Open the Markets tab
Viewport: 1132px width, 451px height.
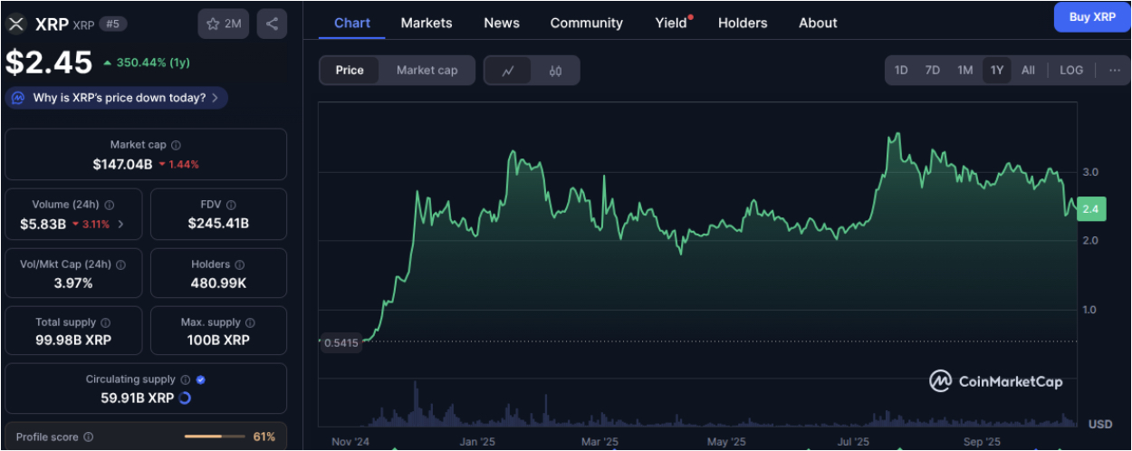point(427,23)
